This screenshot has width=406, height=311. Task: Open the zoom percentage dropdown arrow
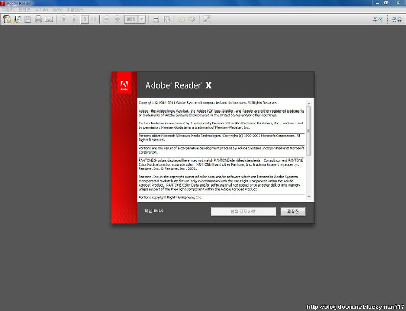pos(142,19)
